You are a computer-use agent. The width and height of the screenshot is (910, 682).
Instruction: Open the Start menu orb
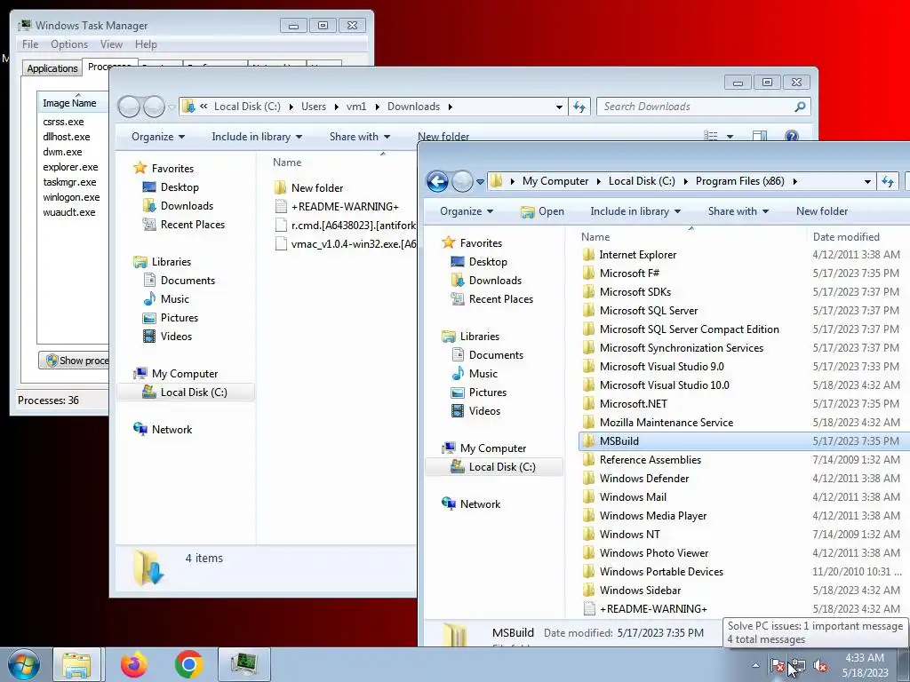coord(24,664)
